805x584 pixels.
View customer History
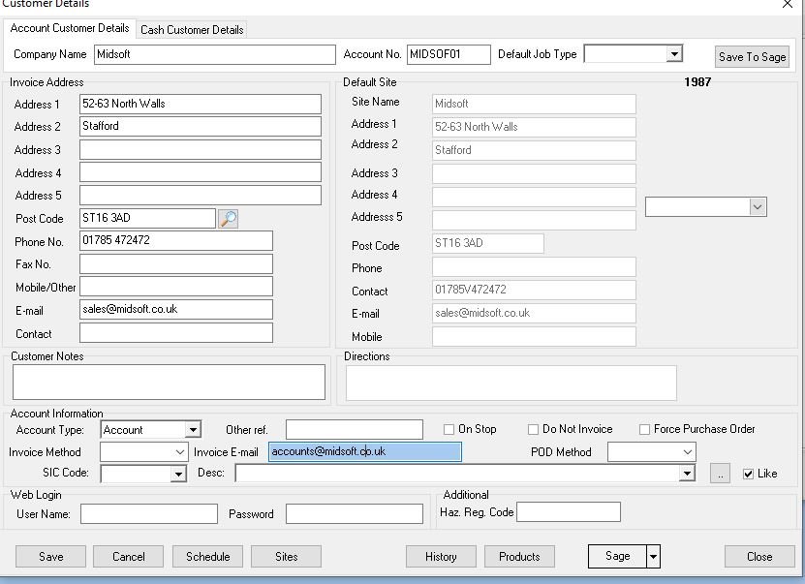click(x=441, y=557)
